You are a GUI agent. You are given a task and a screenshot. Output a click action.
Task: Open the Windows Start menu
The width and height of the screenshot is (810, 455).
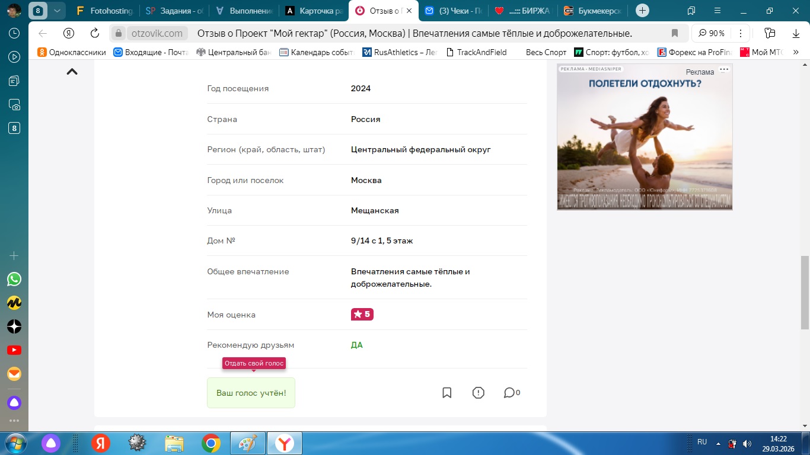click(x=14, y=443)
